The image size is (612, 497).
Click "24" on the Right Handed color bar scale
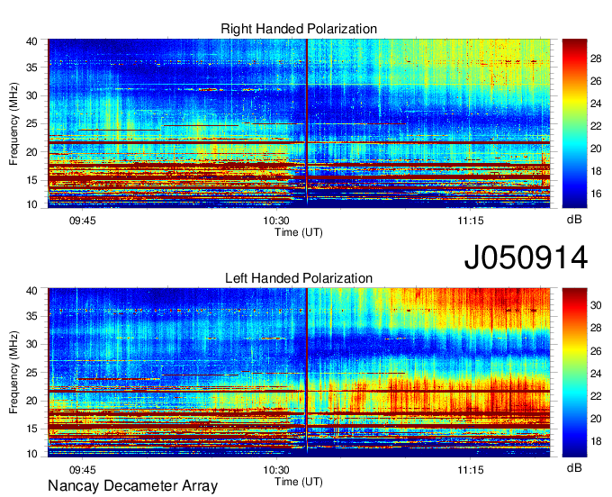[x=596, y=104]
